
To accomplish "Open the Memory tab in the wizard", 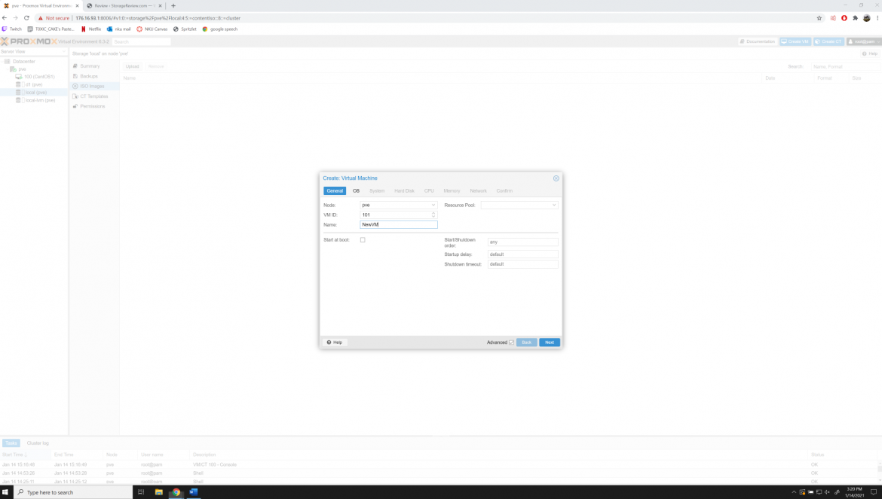I will click(x=452, y=191).
